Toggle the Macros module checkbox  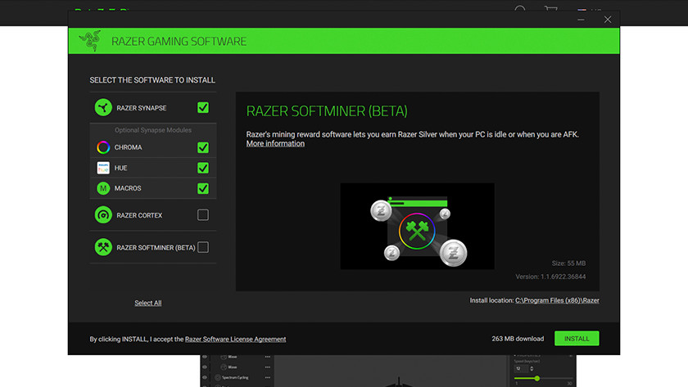203,188
